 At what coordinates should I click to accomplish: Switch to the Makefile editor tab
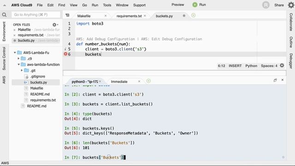pos(84,16)
